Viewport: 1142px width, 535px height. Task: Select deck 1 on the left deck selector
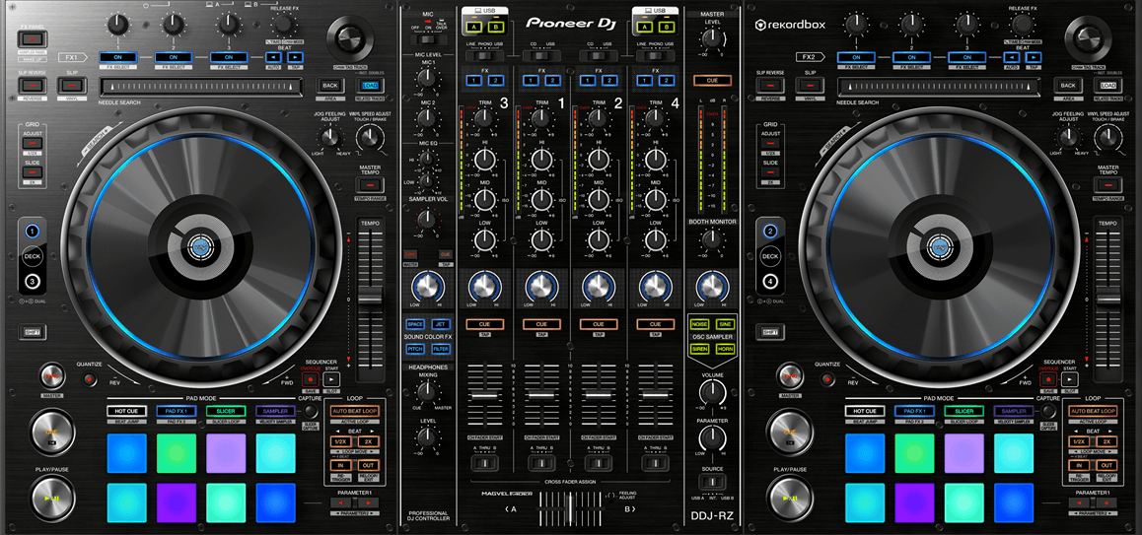coord(32,233)
